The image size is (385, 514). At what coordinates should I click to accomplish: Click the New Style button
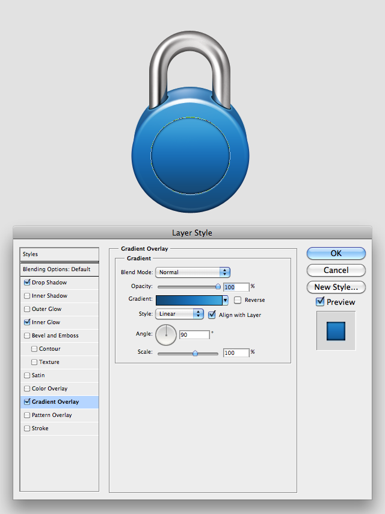pyautogui.click(x=336, y=287)
